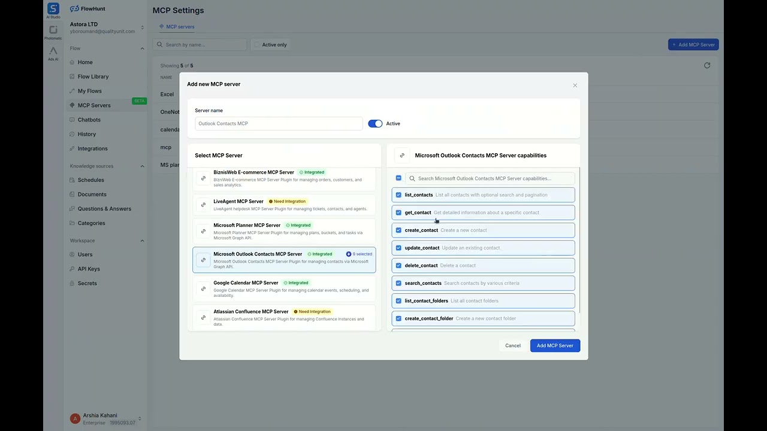Screen dimensions: 767x431
Task: Click the Chatbots sidebar icon
Action: [73, 120]
